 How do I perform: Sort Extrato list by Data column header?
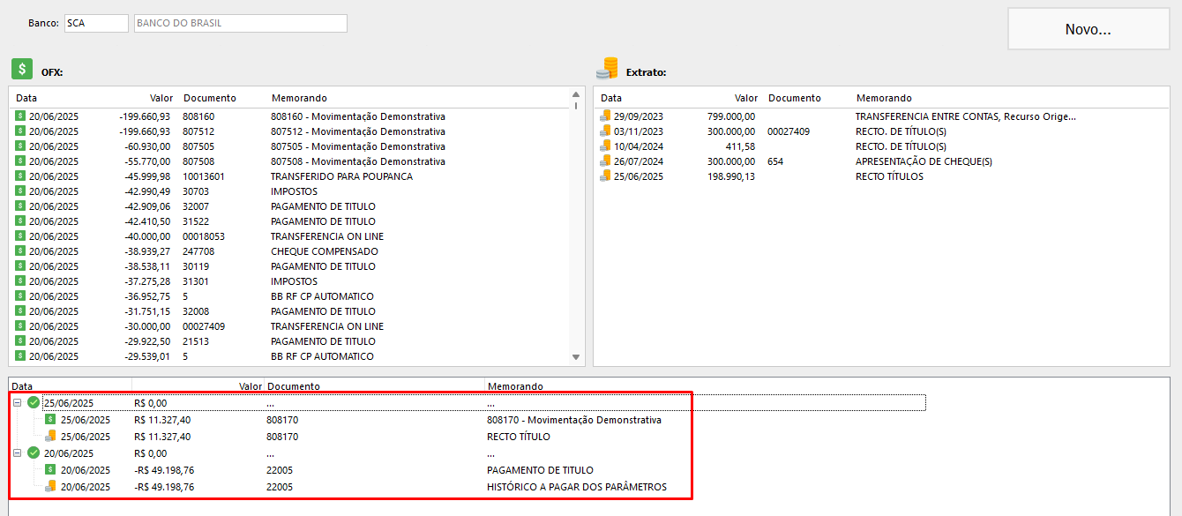[x=611, y=98]
